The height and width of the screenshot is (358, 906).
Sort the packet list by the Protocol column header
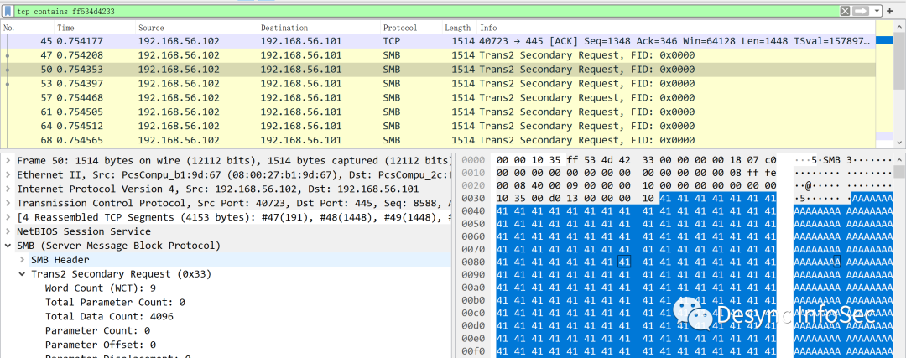coord(411,28)
